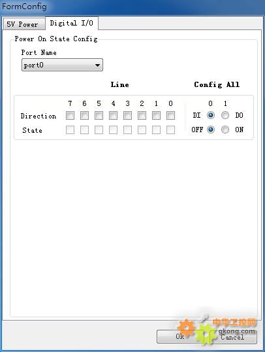265x352 pixels.
Task: Check Direction box for line 0
Action: pyautogui.click(x=170, y=116)
